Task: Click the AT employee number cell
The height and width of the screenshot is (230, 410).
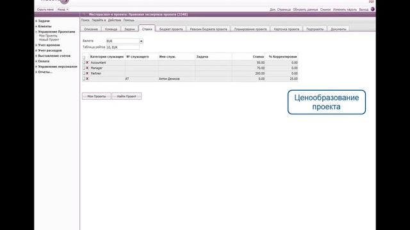Action: pos(142,79)
